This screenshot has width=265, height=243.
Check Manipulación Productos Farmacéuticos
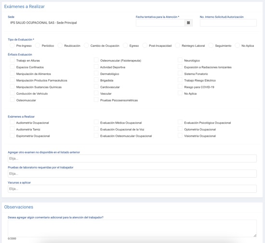click(x=12, y=80)
